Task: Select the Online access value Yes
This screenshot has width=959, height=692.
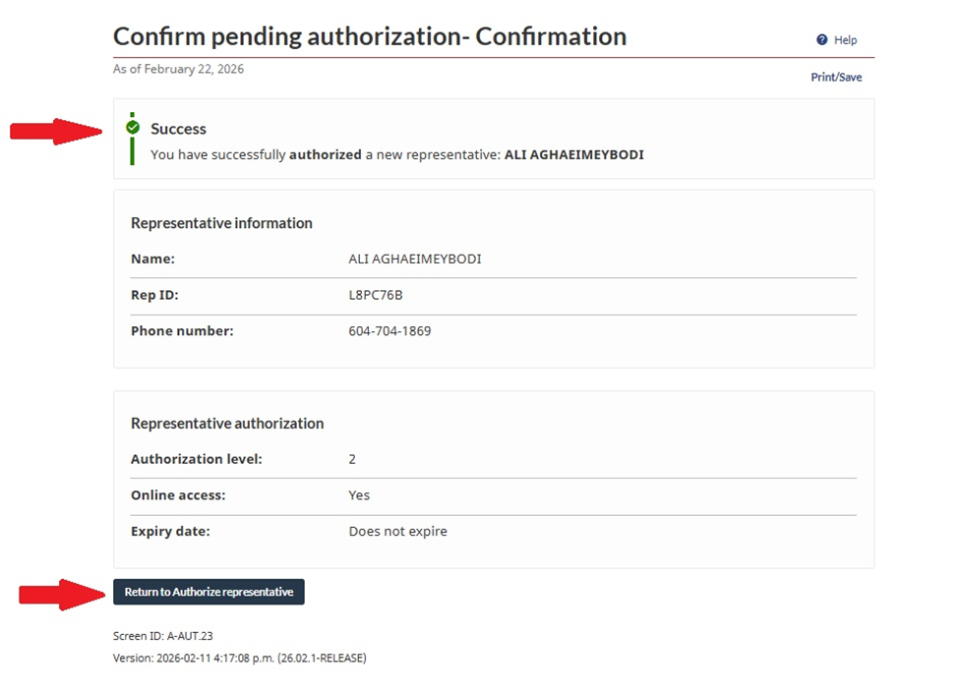Action: tap(359, 495)
